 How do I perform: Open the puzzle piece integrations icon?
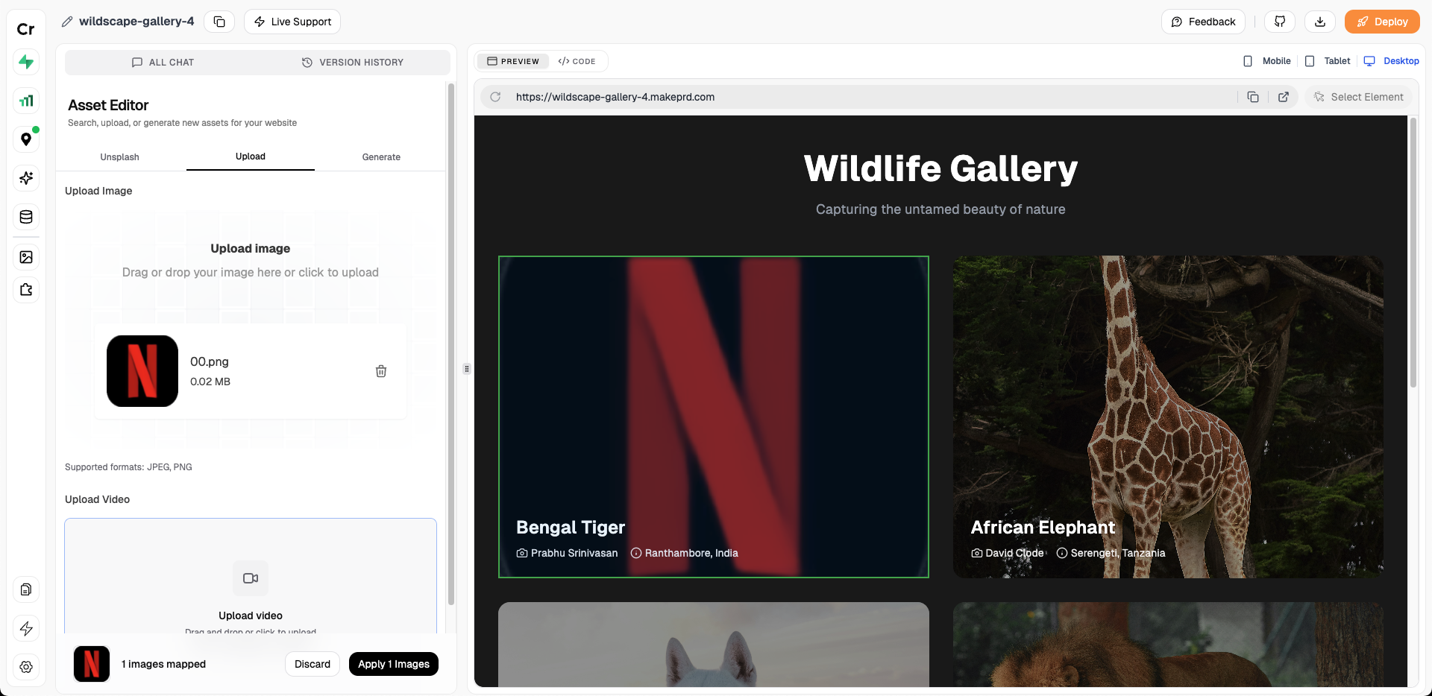pos(26,290)
